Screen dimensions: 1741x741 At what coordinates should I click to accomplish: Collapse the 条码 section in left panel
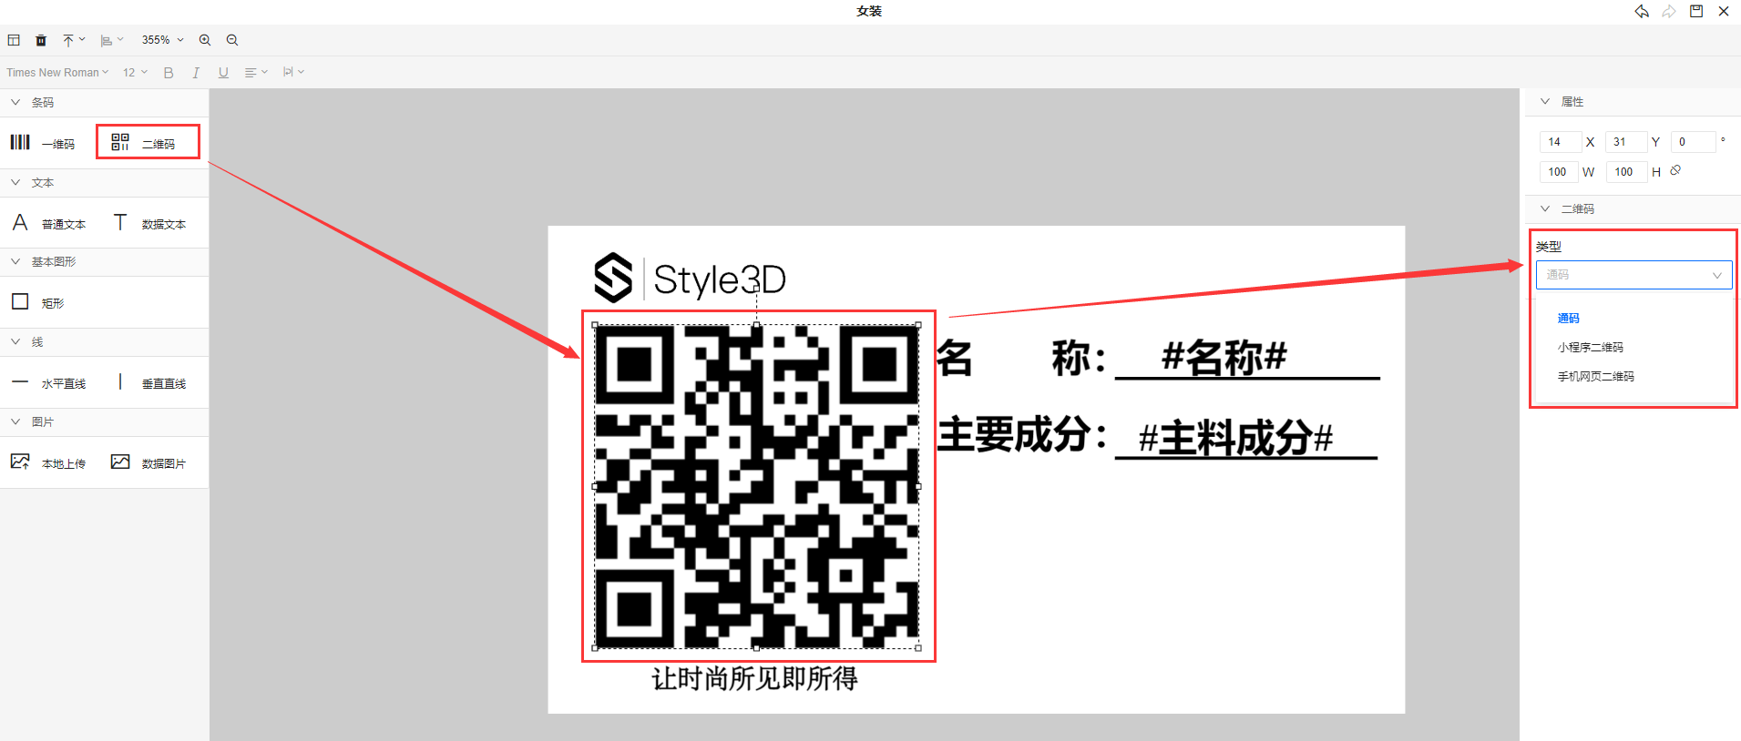click(x=15, y=103)
